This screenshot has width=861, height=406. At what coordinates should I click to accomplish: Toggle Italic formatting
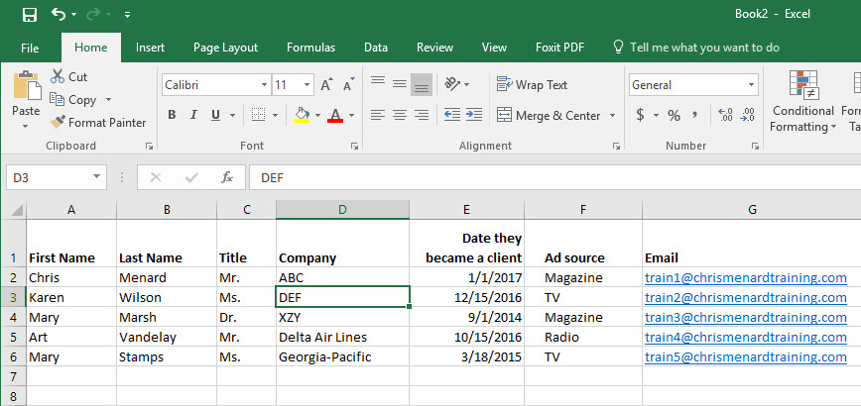(193, 115)
